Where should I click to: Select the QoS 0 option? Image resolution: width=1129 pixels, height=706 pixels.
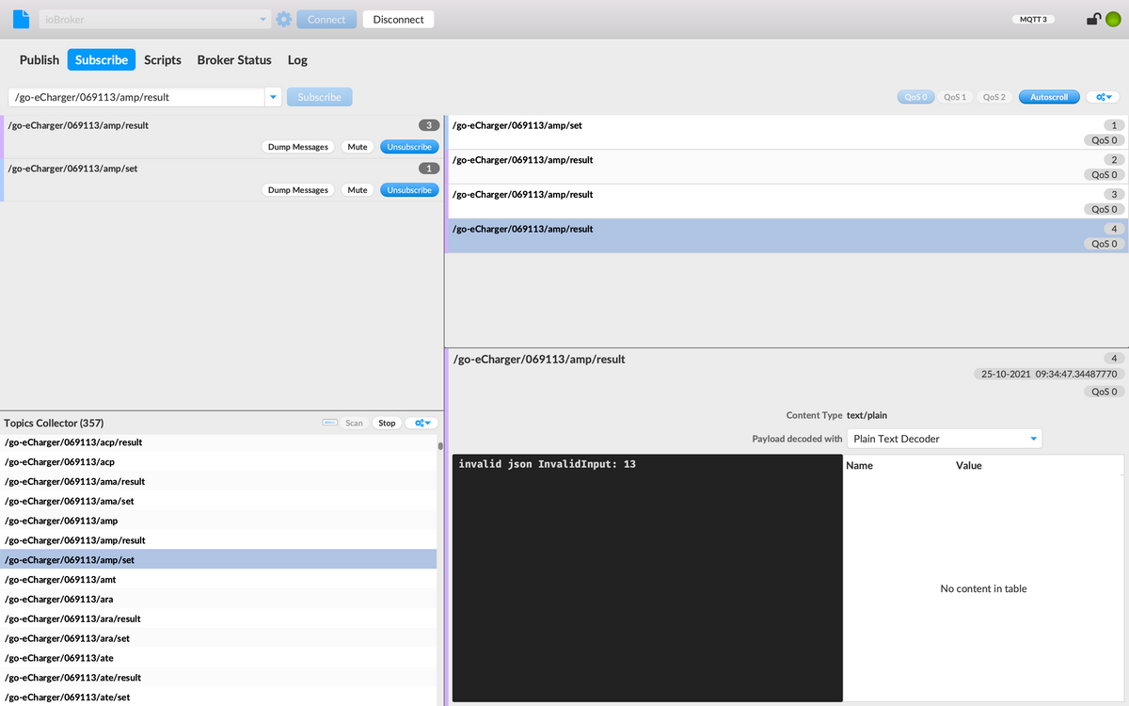[x=915, y=97]
